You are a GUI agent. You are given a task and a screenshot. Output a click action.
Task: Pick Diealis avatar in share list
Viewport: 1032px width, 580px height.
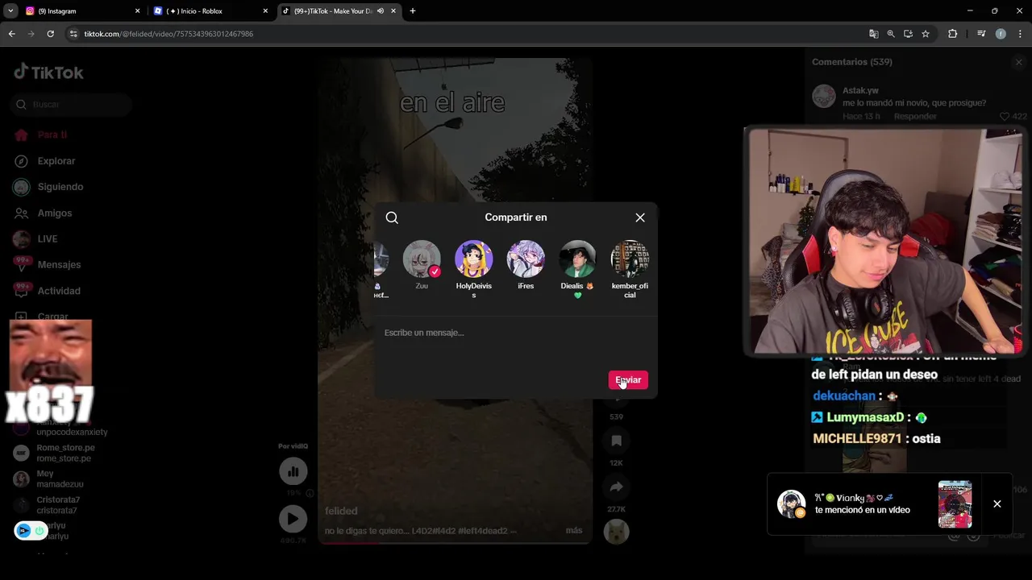point(577,259)
